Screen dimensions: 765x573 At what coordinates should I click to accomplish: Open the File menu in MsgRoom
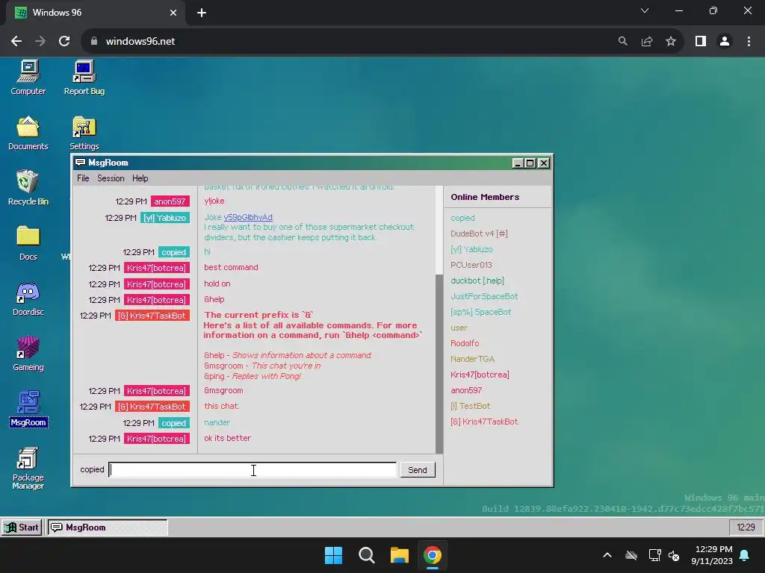83,178
